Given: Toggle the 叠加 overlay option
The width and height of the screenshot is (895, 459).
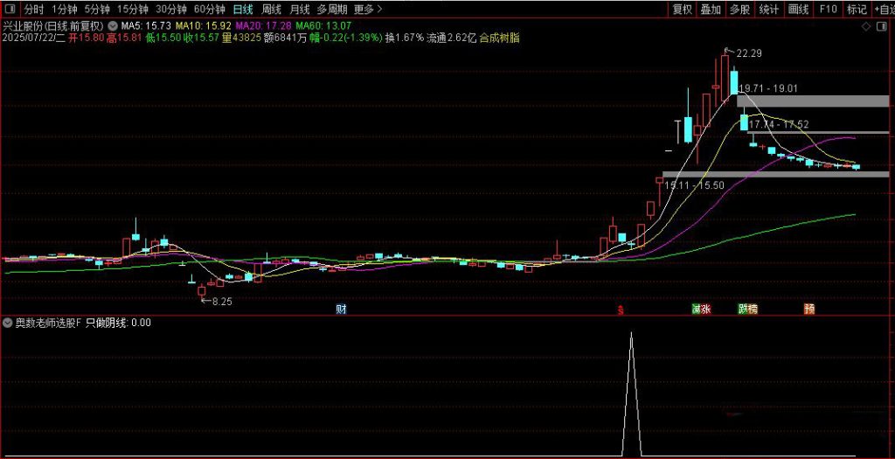Looking at the screenshot, I should coord(711,10).
